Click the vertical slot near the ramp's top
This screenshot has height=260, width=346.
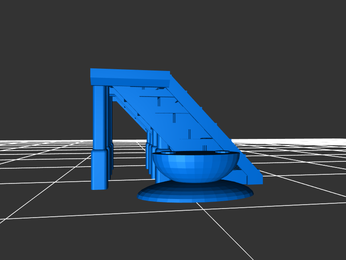[159, 102]
